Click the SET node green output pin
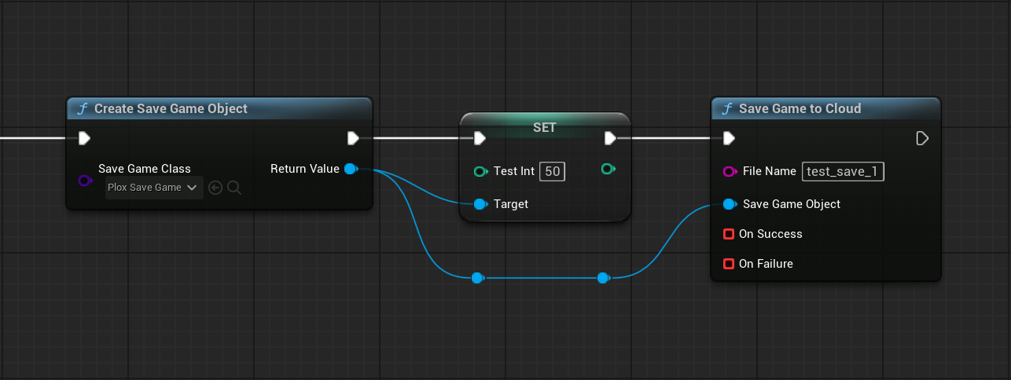The height and width of the screenshot is (380, 1011). pyautogui.click(x=607, y=169)
